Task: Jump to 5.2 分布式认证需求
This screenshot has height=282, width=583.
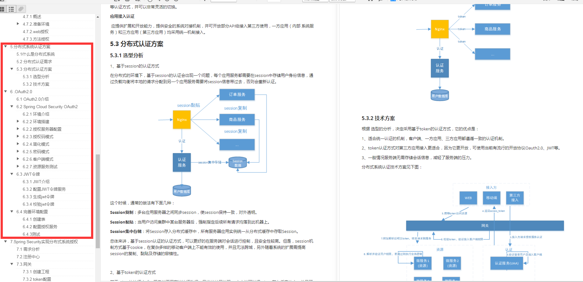Action: tap(34, 62)
